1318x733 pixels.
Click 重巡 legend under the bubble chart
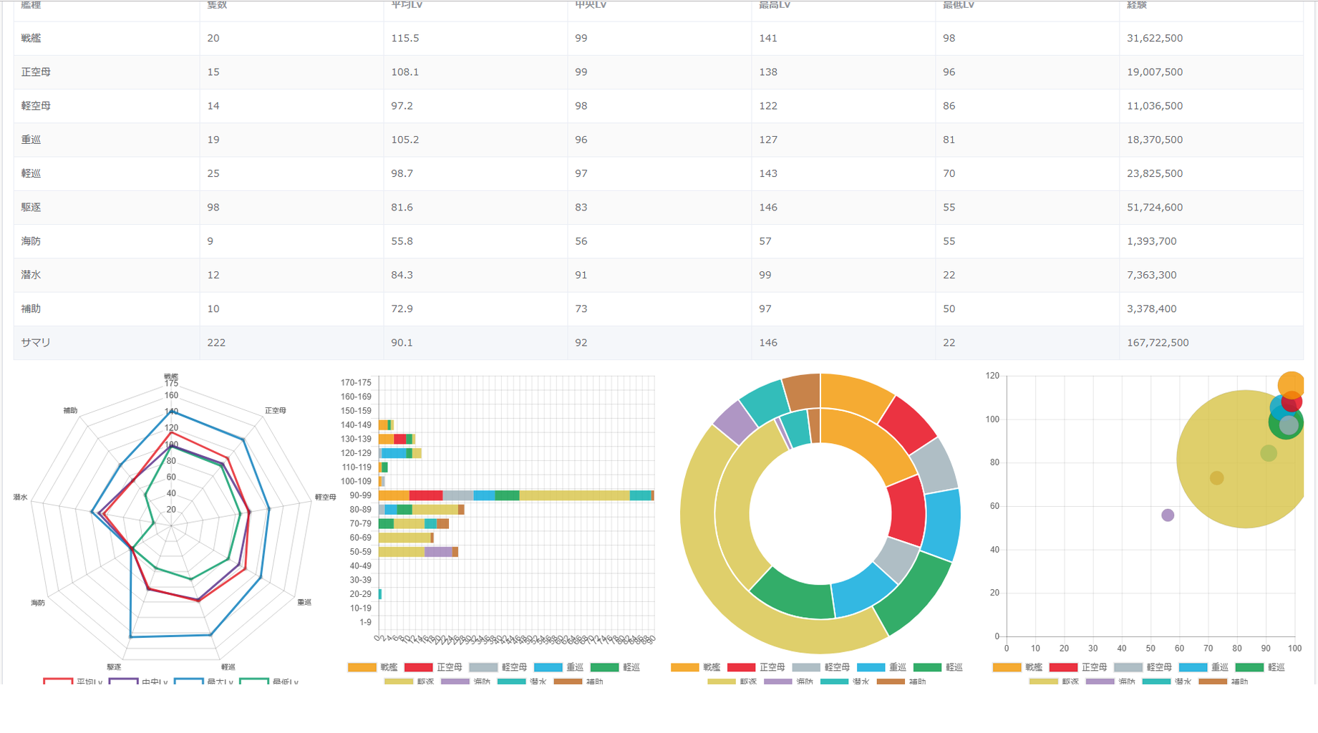point(1204,667)
